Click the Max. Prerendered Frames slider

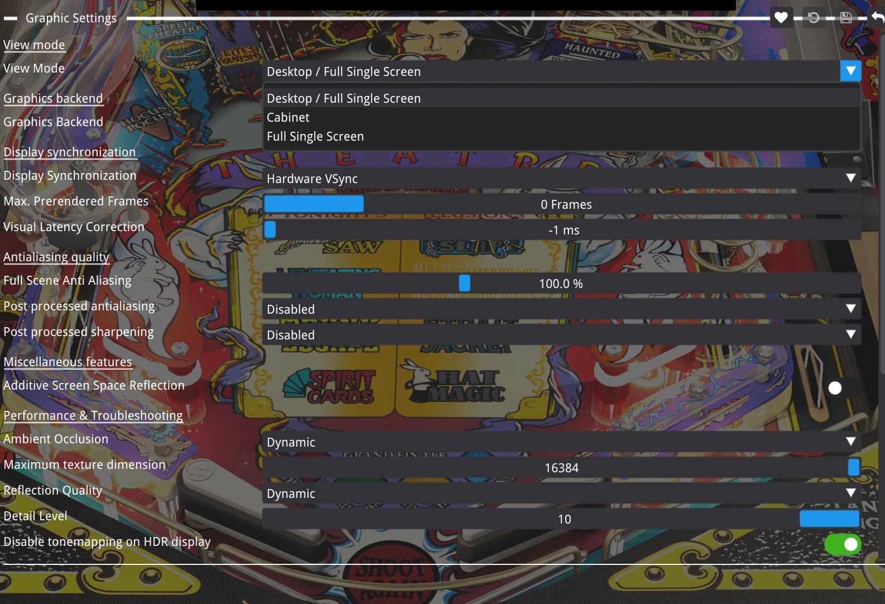(x=561, y=204)
